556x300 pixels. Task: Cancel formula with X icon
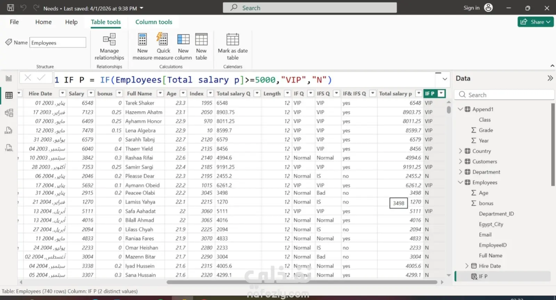28,78
